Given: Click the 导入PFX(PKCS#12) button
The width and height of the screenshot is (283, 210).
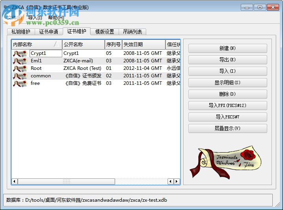Looking at the screenshot, I should [227, 105].
